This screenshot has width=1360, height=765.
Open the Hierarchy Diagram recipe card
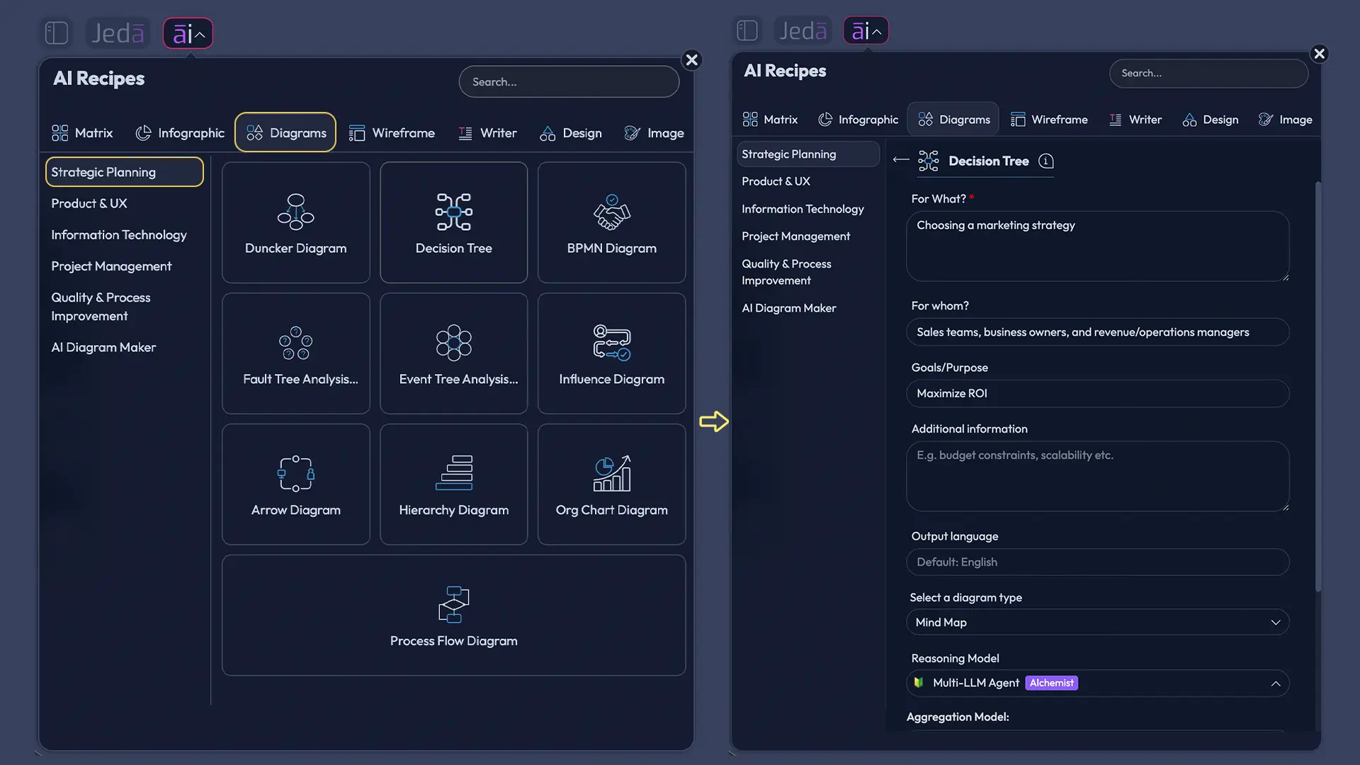tap(454, 484)
